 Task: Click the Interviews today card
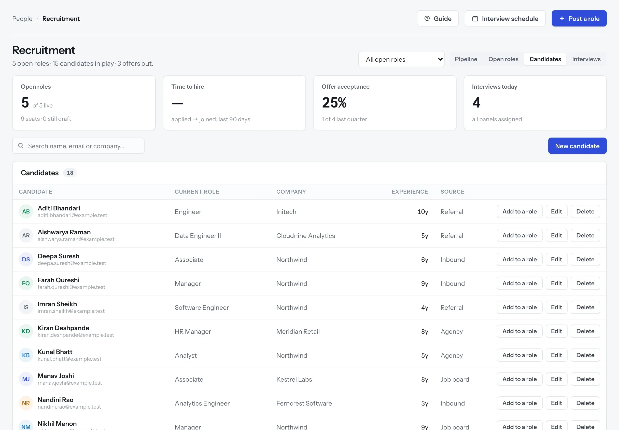[x=535, y=103]
